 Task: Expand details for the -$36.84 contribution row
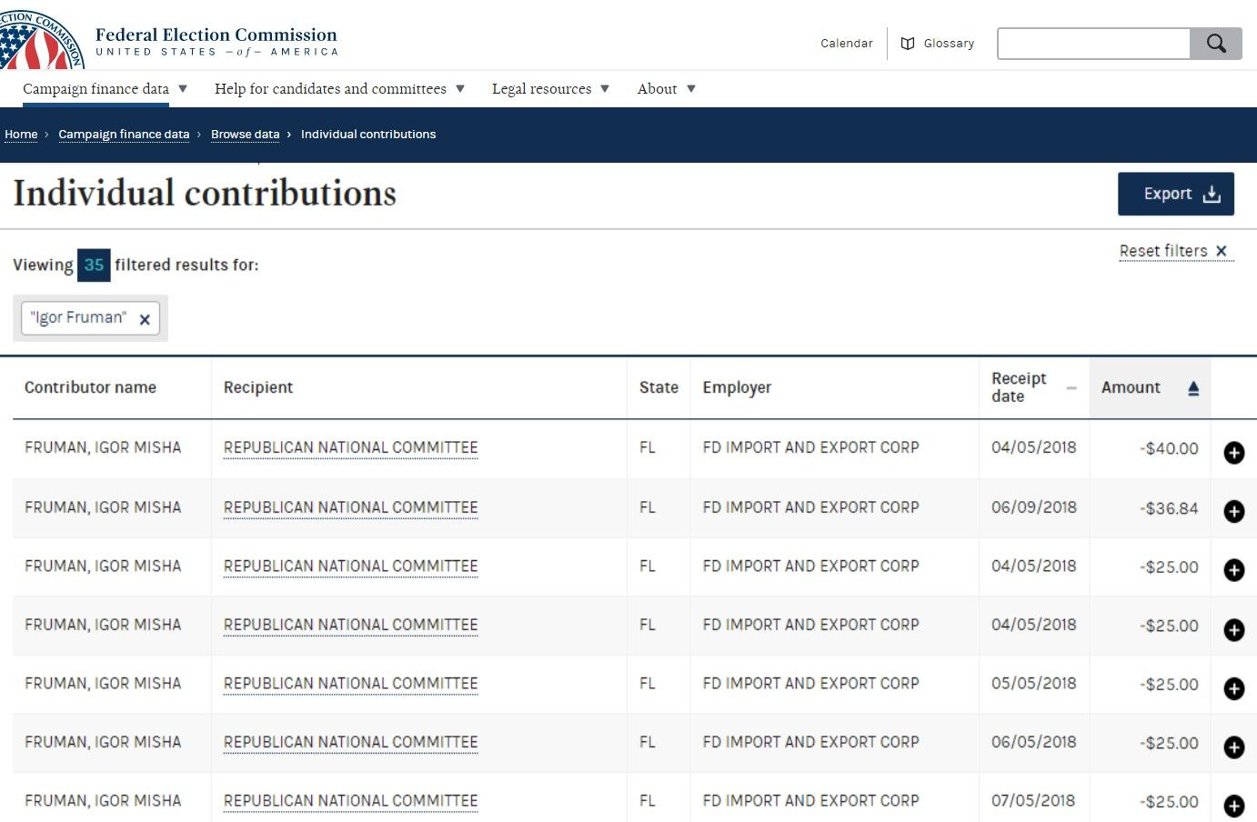pos(1233,511)
